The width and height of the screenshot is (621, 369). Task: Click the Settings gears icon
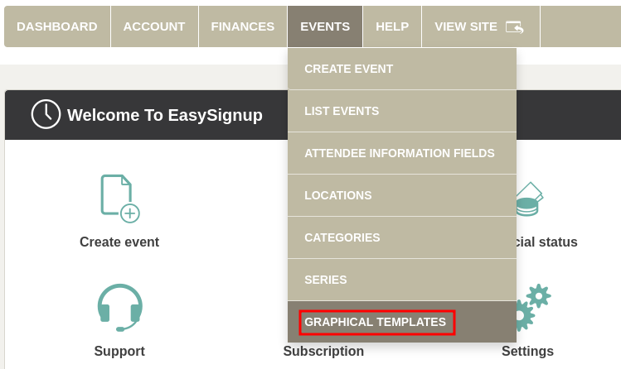[x=531, y=307]
